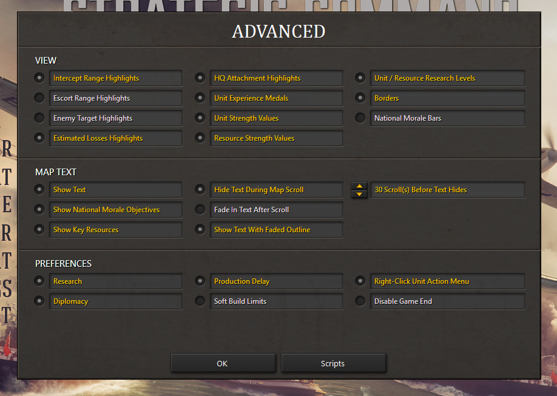Screen dimensions: 557x396
Task: Click Fade In Text After Scroll label
Action: click(276, 210)
